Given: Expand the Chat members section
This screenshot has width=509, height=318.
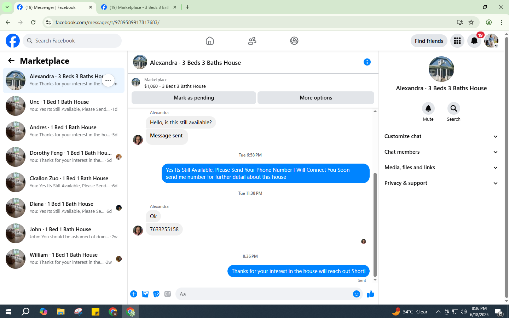Looking at the screenshot, I should (x=441, y=152).
